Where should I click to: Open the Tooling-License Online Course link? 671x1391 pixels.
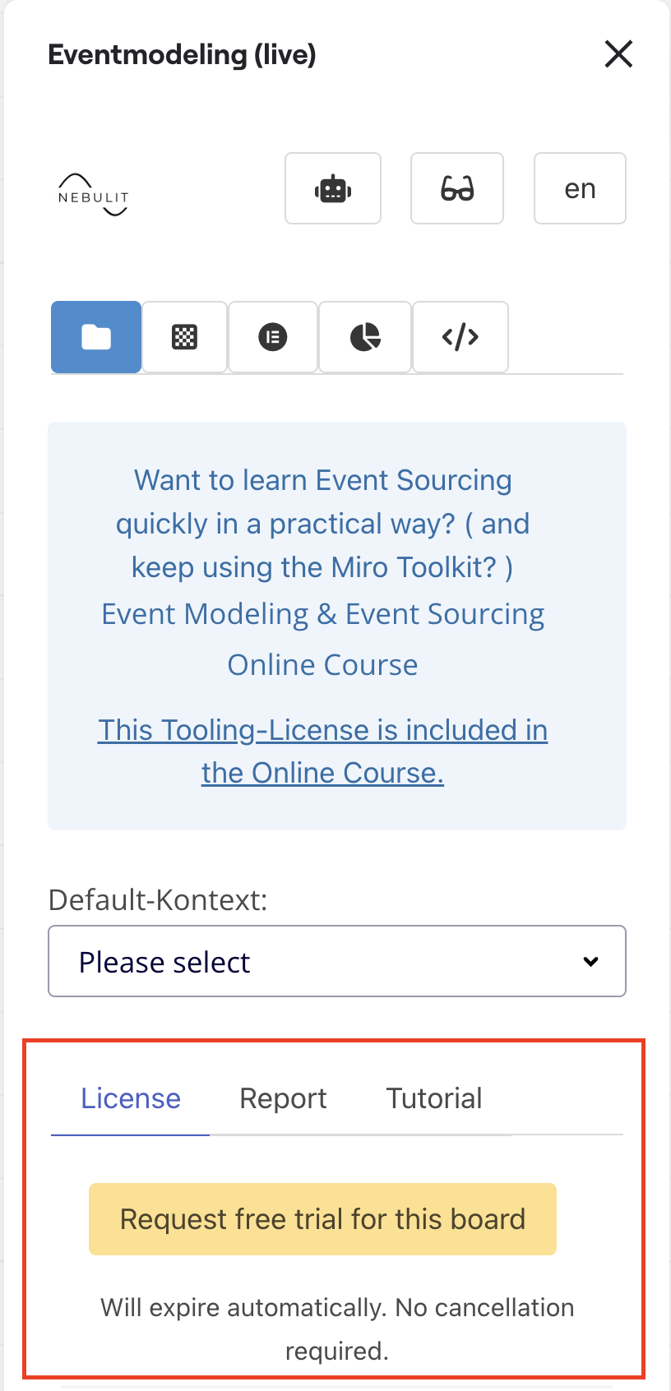point(322,751)
